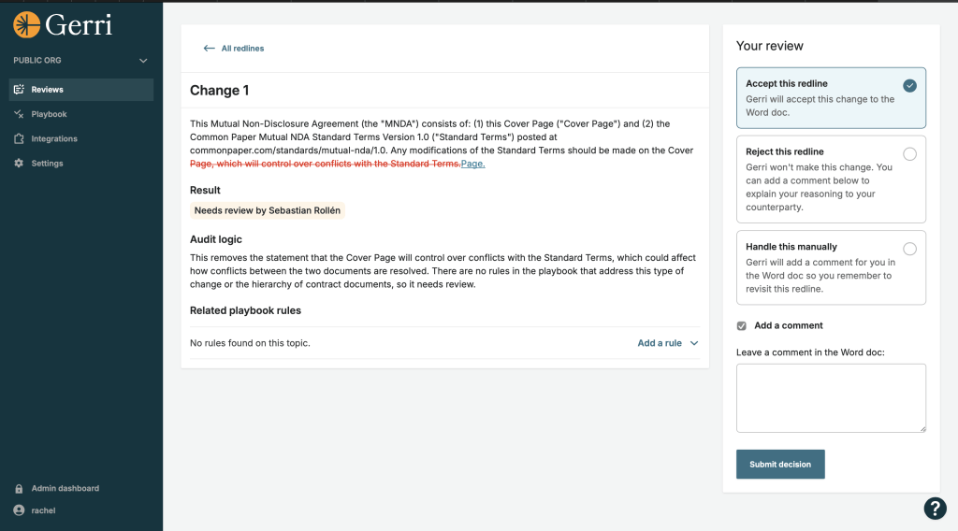Open the help question mark button
Image resolution: width=958 pixels, height=531 pixels.
tap(935, 509)
